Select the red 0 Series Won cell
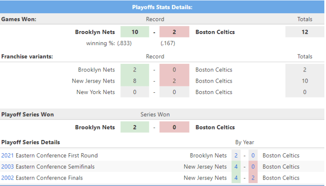326x186 pixels. pos(174,127)
